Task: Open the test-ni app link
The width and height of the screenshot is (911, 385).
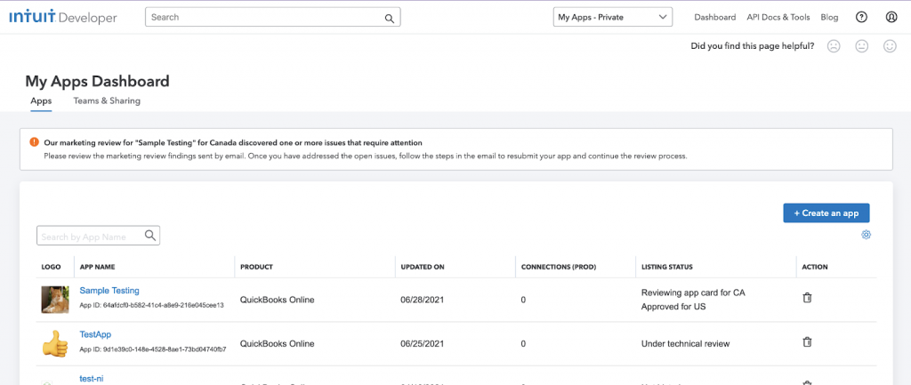Action: [x=92, y=379]
